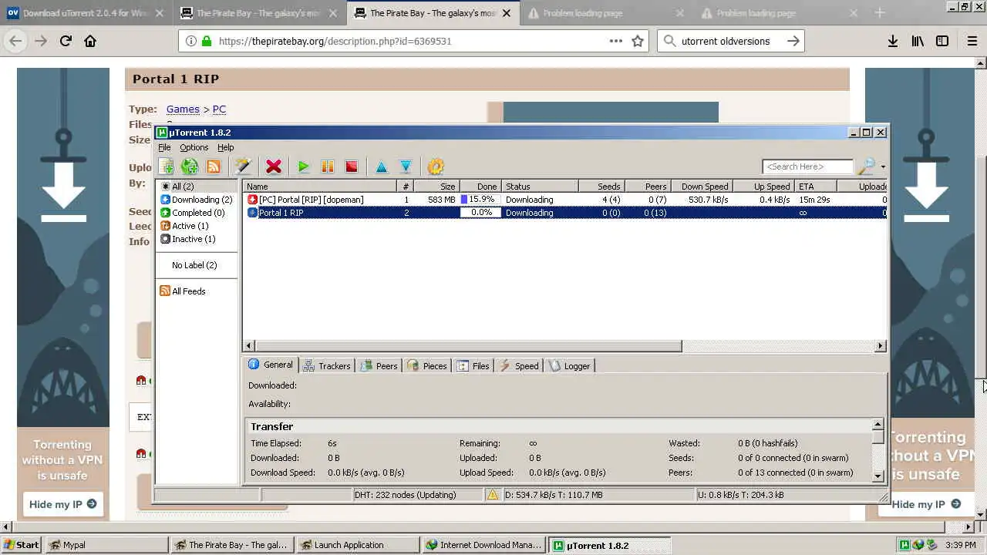
Task: Select the [PC] Portal [RIP] [dopeman] torrent row
Action: pos(564,200)
